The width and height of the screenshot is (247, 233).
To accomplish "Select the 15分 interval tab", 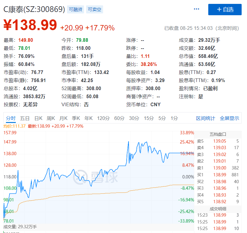I will tap(149, 118).
